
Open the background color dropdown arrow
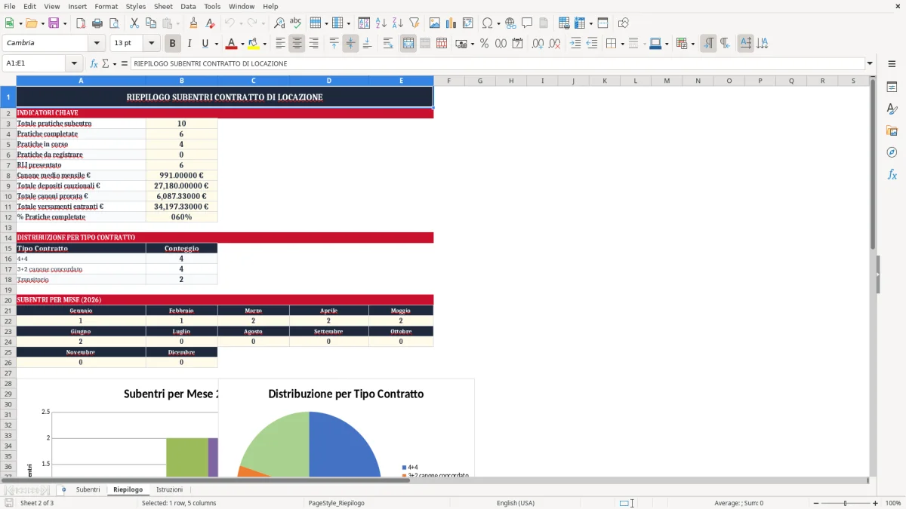coord(264,44)
